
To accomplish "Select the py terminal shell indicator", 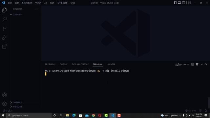I will pyautogui.click(x=178, y=64).
